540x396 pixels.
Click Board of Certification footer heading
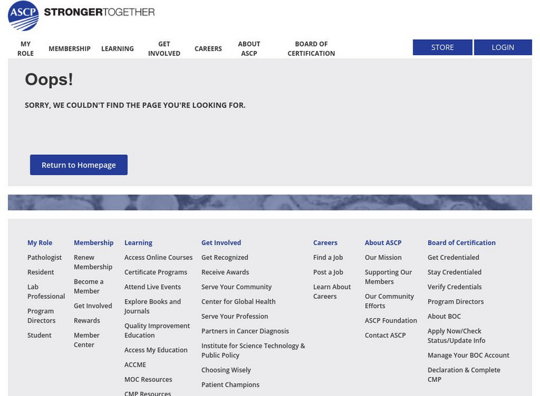(x=462, y=242)
